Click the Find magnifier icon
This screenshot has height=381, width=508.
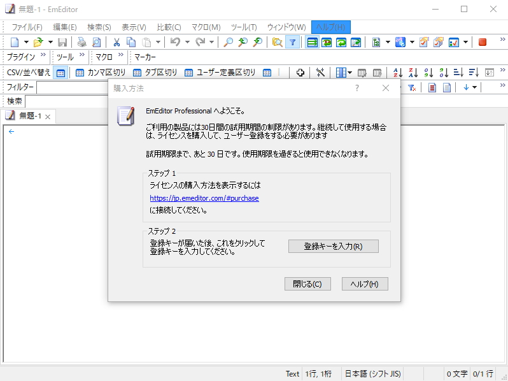pos(228,42)
